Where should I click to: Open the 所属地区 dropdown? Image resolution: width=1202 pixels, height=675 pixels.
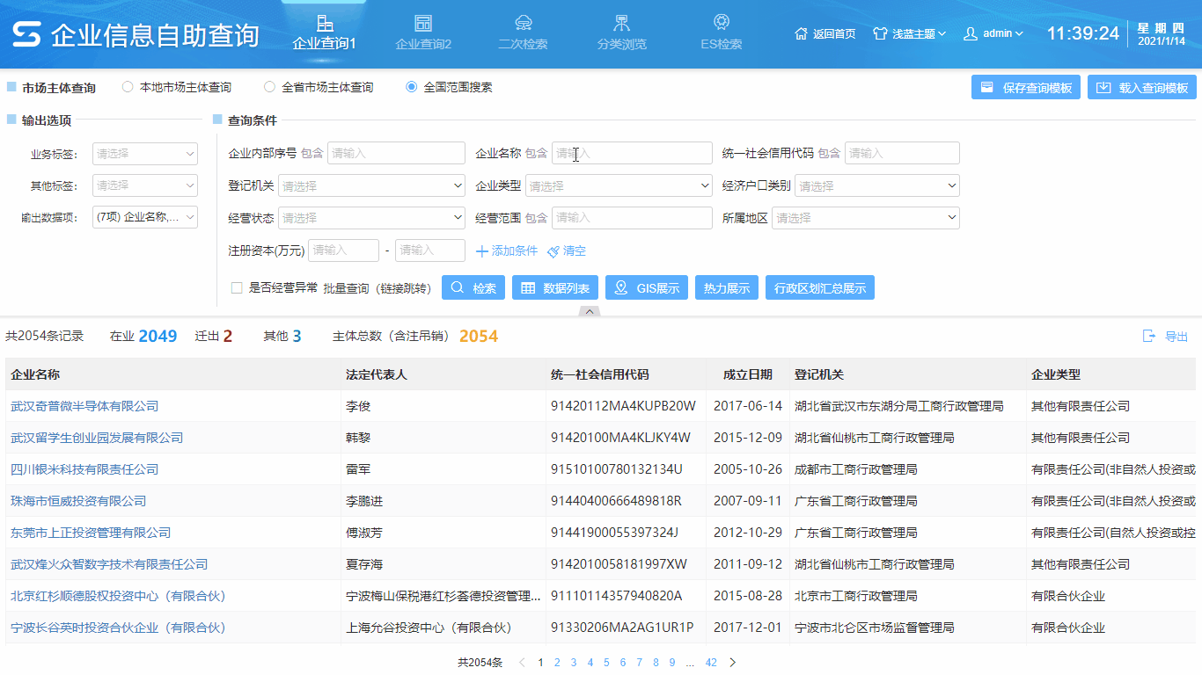(866, 218)
